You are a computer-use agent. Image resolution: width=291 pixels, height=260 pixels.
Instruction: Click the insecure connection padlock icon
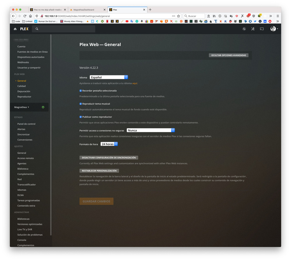tap(42, 16)
